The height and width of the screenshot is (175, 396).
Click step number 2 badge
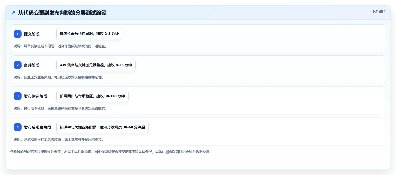click(18, 65)
